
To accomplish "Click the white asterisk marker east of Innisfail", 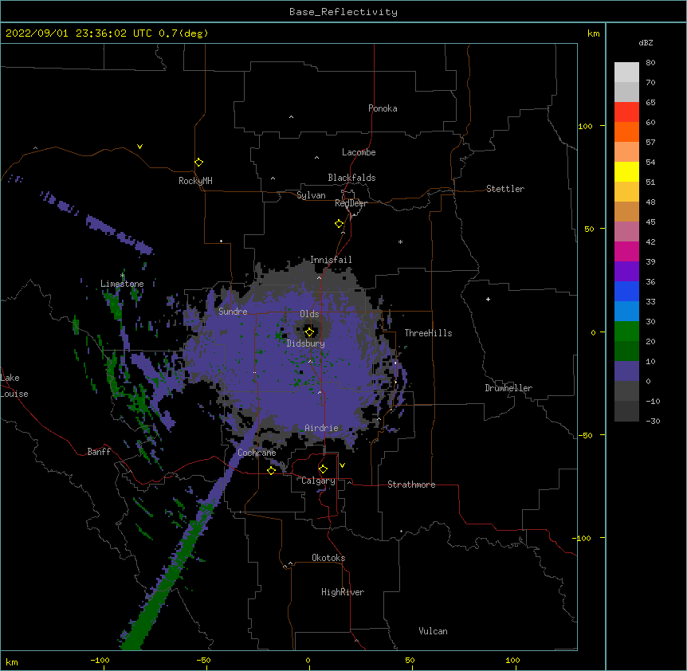I will coord(400,241).
